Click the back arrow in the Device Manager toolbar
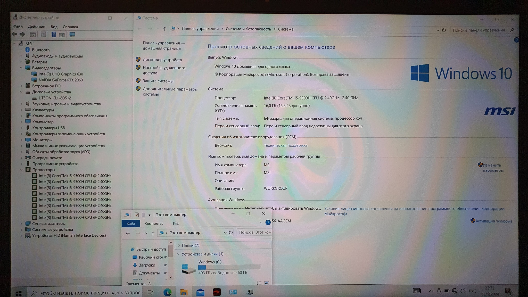Viewport: 528px width, 297px height. (15, 34)
